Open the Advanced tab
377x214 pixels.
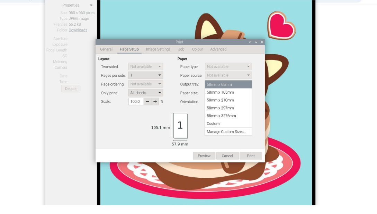218,49
